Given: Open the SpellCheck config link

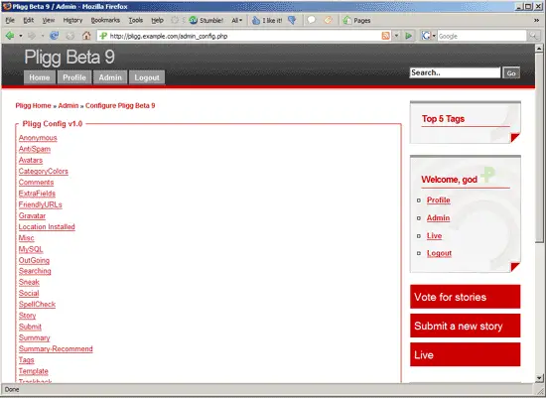Looking at the screenshot, I should tap(37, 305).
